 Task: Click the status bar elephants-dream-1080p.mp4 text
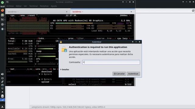[68, 107]
